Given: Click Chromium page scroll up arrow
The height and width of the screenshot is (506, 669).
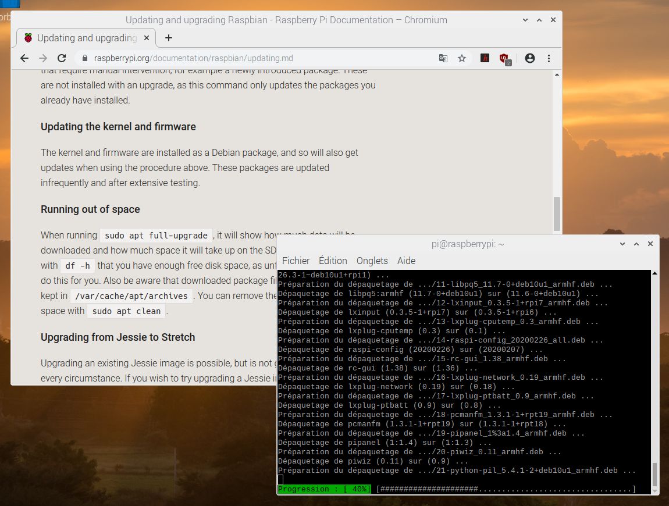Looking at the screenshot, I should point(557,74).
